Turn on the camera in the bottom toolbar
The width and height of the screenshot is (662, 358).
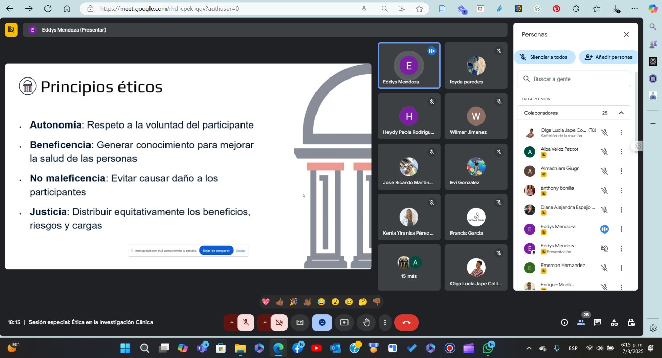coord(279,322)
